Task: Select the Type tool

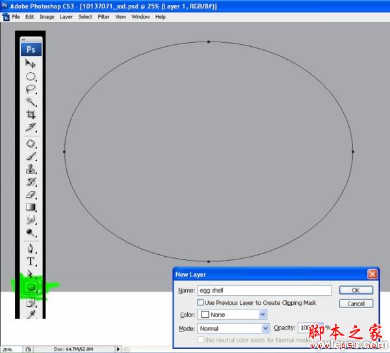Action: (31, 261)
